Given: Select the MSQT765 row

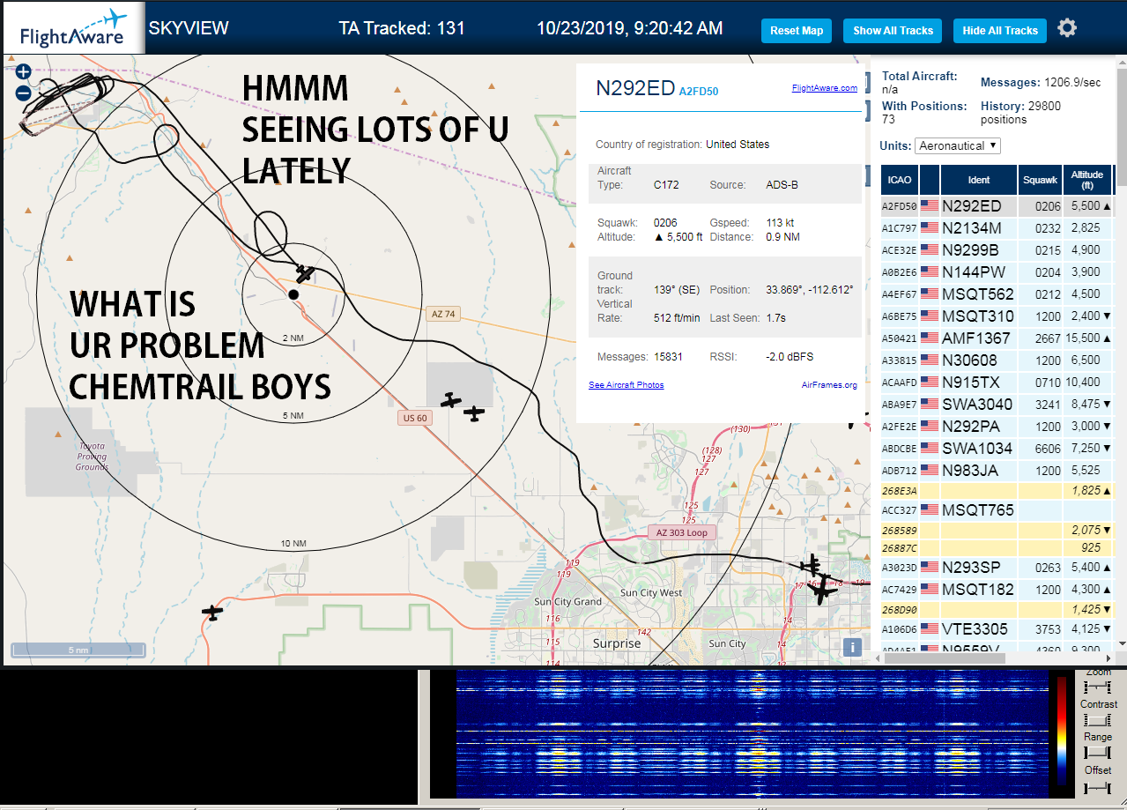Looking at the screenshot, I should tap(997, 510).
